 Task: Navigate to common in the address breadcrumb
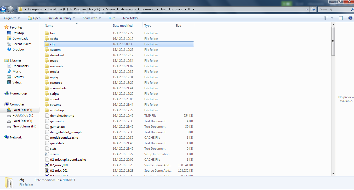click(x=148, y=9)
